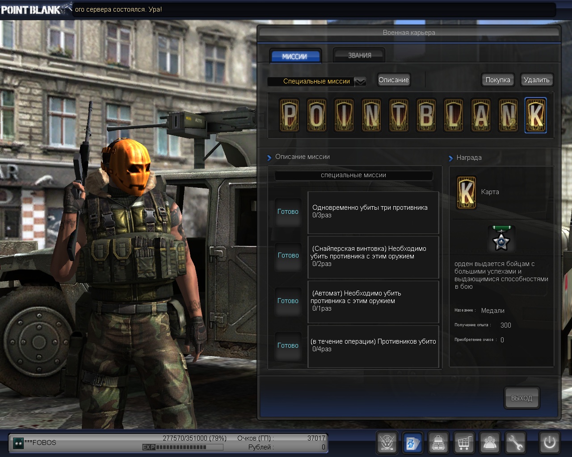The width and height of the screenshot is (572, 457).
Task: Click Готово for the в течение операции mission
Action: [x=288, y=346]
